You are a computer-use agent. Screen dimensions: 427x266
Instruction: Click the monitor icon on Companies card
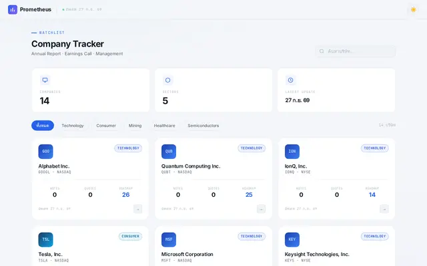[45, 80]
